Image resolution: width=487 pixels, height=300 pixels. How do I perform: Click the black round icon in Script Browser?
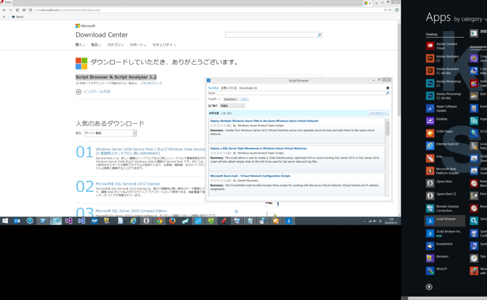pyautogui.click(x=388, y=88)
